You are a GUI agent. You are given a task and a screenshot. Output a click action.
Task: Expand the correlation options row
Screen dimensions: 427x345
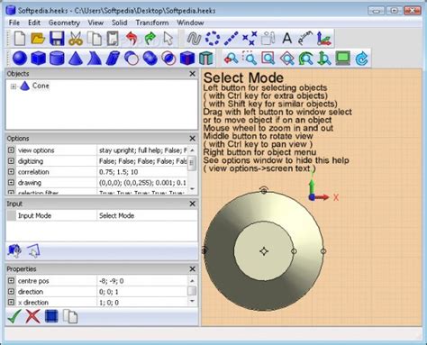tap(11, 171)
